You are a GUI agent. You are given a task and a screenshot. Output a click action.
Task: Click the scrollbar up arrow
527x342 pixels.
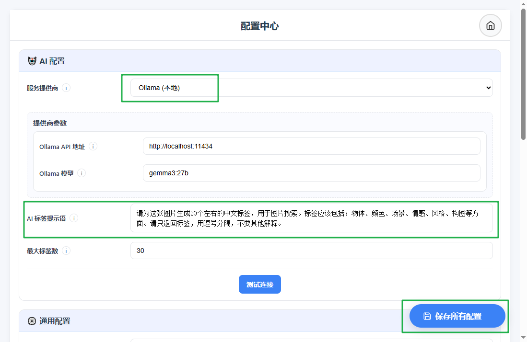click(523, 4)
